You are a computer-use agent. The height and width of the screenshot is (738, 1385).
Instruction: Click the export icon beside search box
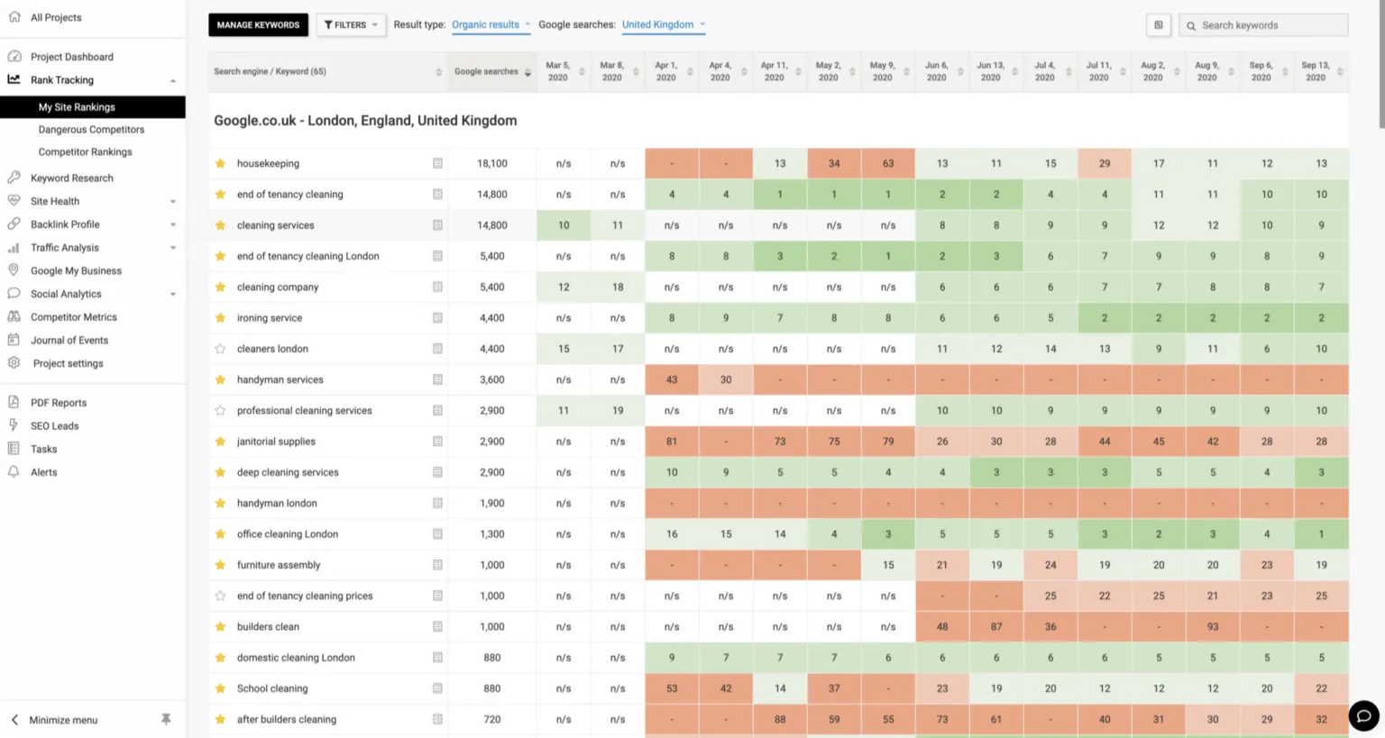tap(1159, 25)
